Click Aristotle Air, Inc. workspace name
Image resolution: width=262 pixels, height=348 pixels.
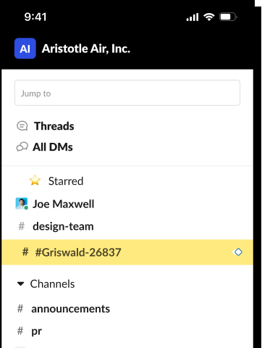(86, 49)
